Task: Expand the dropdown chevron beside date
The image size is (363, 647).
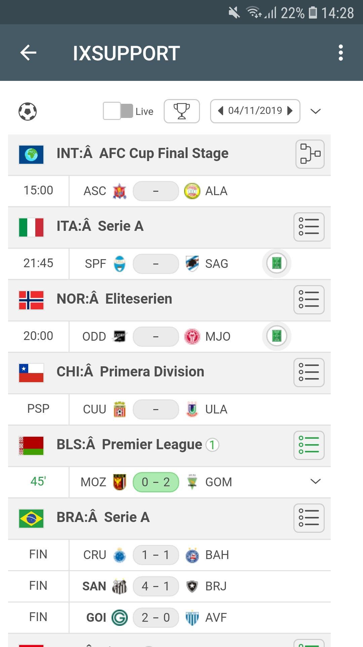Action: point(315,111)
